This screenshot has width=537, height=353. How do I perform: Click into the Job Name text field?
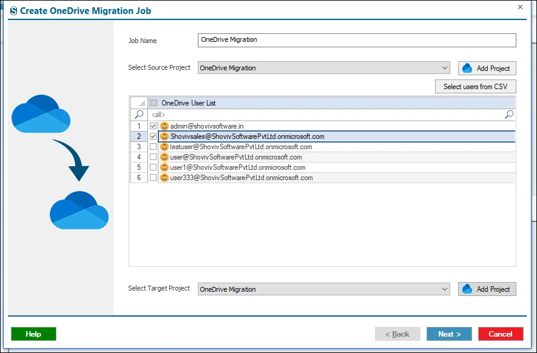[357, 40]
